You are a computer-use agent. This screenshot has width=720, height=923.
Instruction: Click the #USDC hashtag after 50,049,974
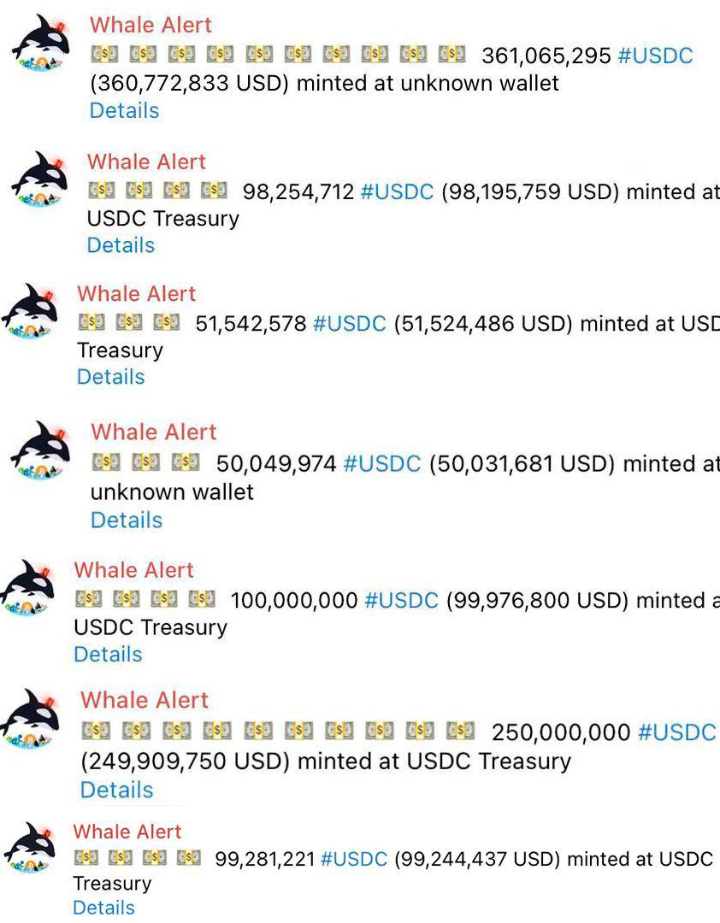pos(381,464)
